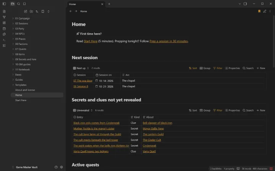Open the tab list dropdown arrow

pyautogui.click(x=240, y=4)
